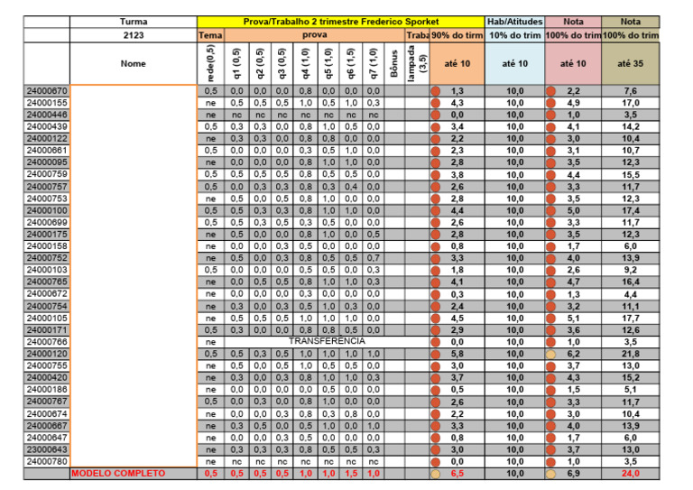The width and height of the screenshot is (693, 490).
Task: Select the 0,4 q6 cell in row 24000757
Action: point(351,187)
